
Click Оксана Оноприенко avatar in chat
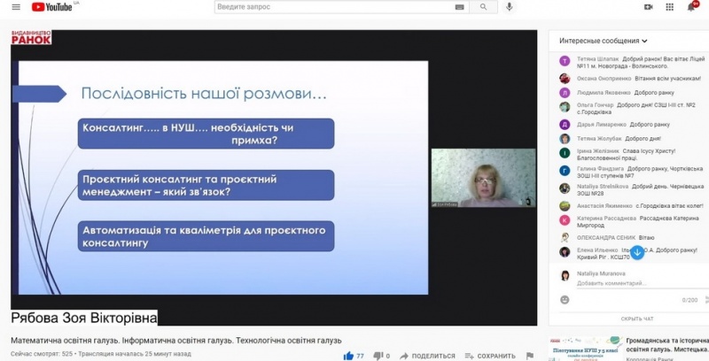565,79
